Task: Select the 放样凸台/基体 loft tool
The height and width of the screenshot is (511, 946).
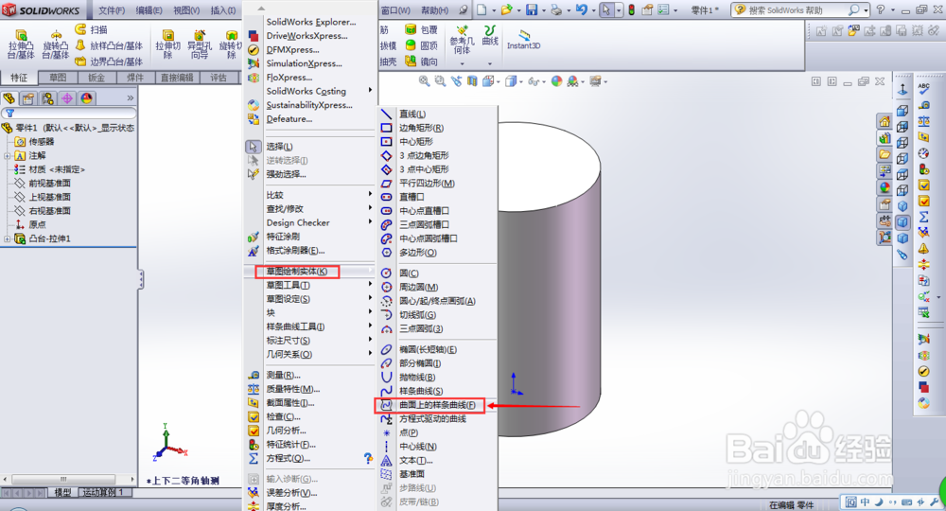Action: tap(109, 45)
